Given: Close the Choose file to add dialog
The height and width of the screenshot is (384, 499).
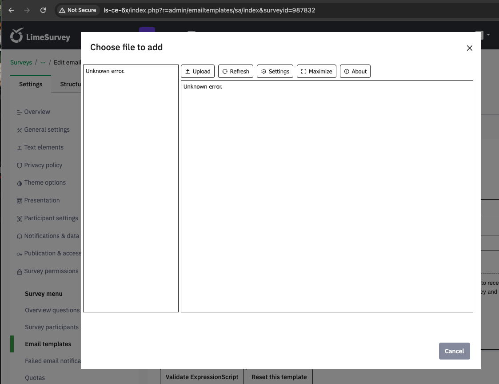Looking at the screenshot, I should [x=469, y=48].
